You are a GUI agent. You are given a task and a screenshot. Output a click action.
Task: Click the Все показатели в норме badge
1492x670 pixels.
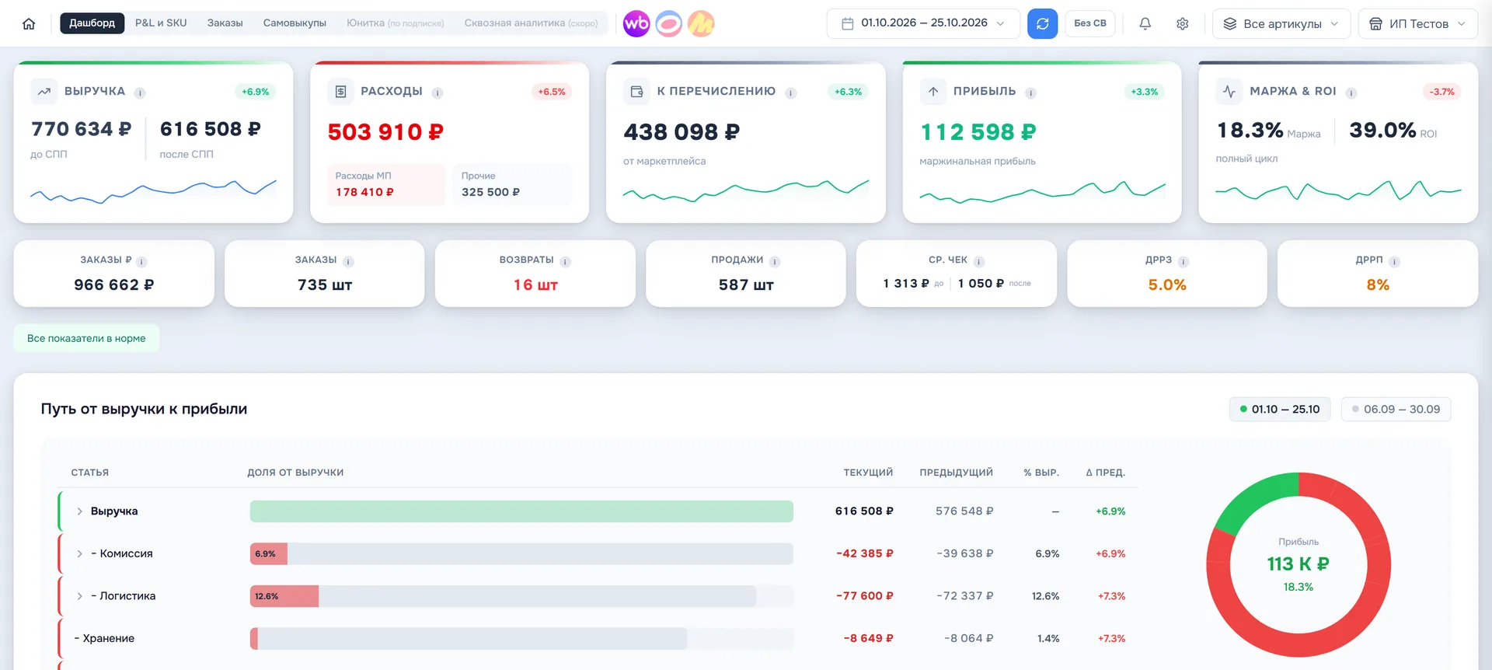coord(86,338)
